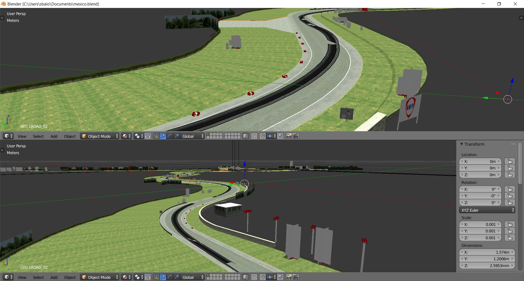Toggle proportional editing circle in upper header

(x=254, y=136)
